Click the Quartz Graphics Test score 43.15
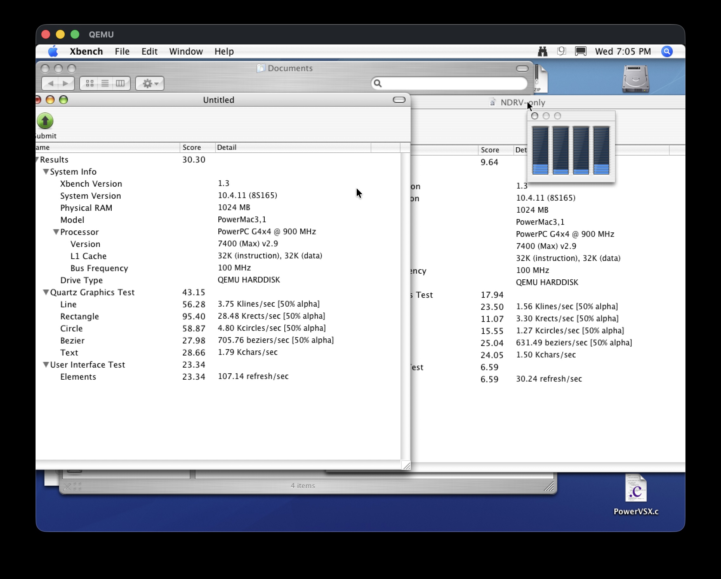The height and width of the screenshot is (579, 721). point(194,292)
